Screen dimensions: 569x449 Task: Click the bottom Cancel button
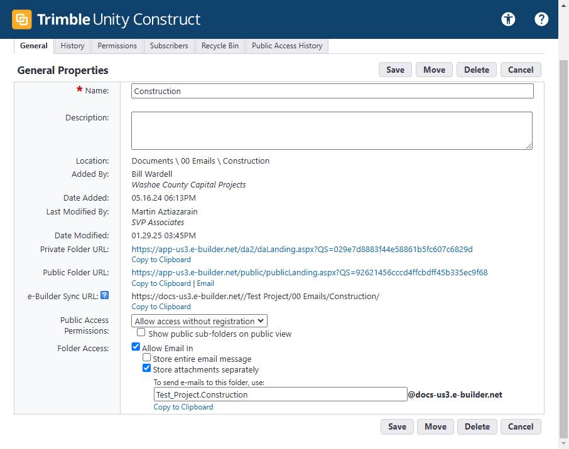pyautogui.click(x=521, y=426)
